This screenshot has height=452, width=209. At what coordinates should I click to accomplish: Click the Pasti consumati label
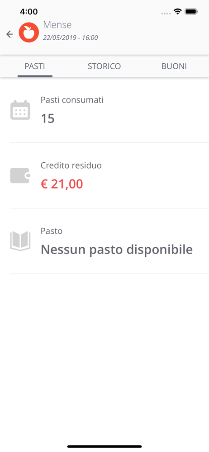[x=72, y=100]
